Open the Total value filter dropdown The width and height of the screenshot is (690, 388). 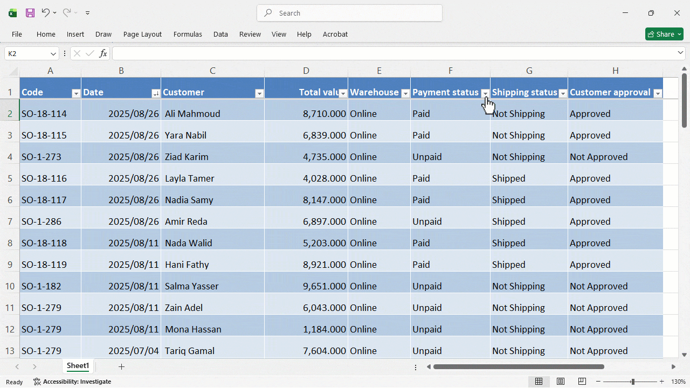(343, 93)
